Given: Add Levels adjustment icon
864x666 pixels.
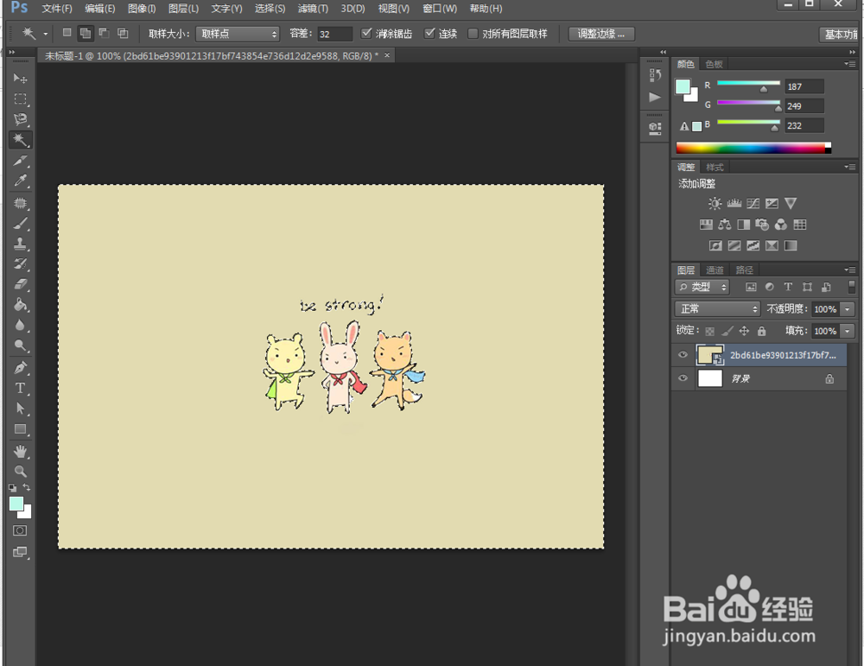Looking at the screenshot, I should (x=734, y=203).
